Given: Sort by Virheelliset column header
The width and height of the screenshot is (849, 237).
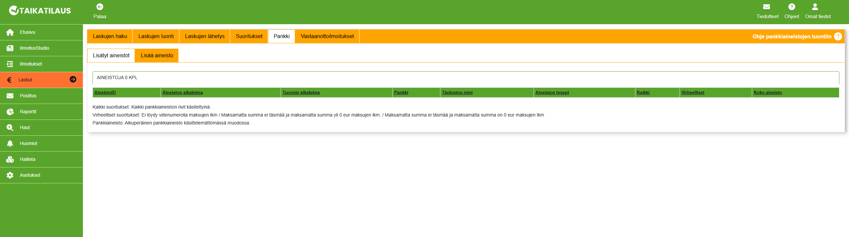Looking at the screenshot, I should coord(692,93).
